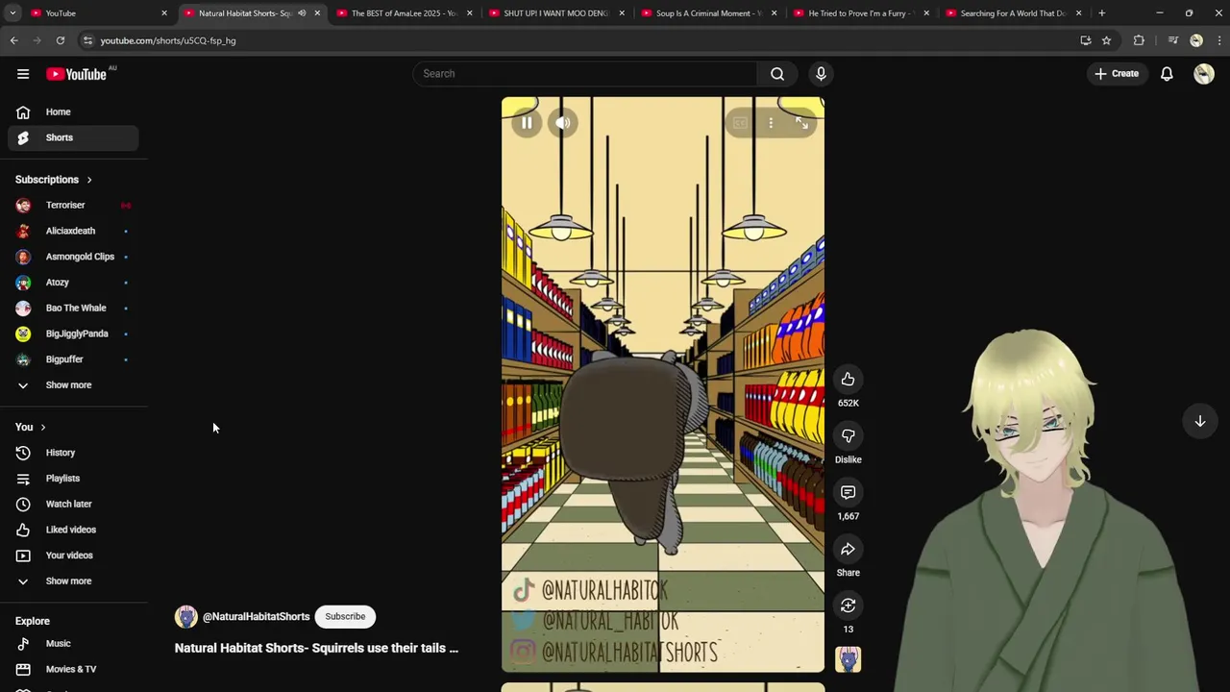This screenshot has width=1230, height=692.
Task: Open Your videos
Action: tap(73, 556)
